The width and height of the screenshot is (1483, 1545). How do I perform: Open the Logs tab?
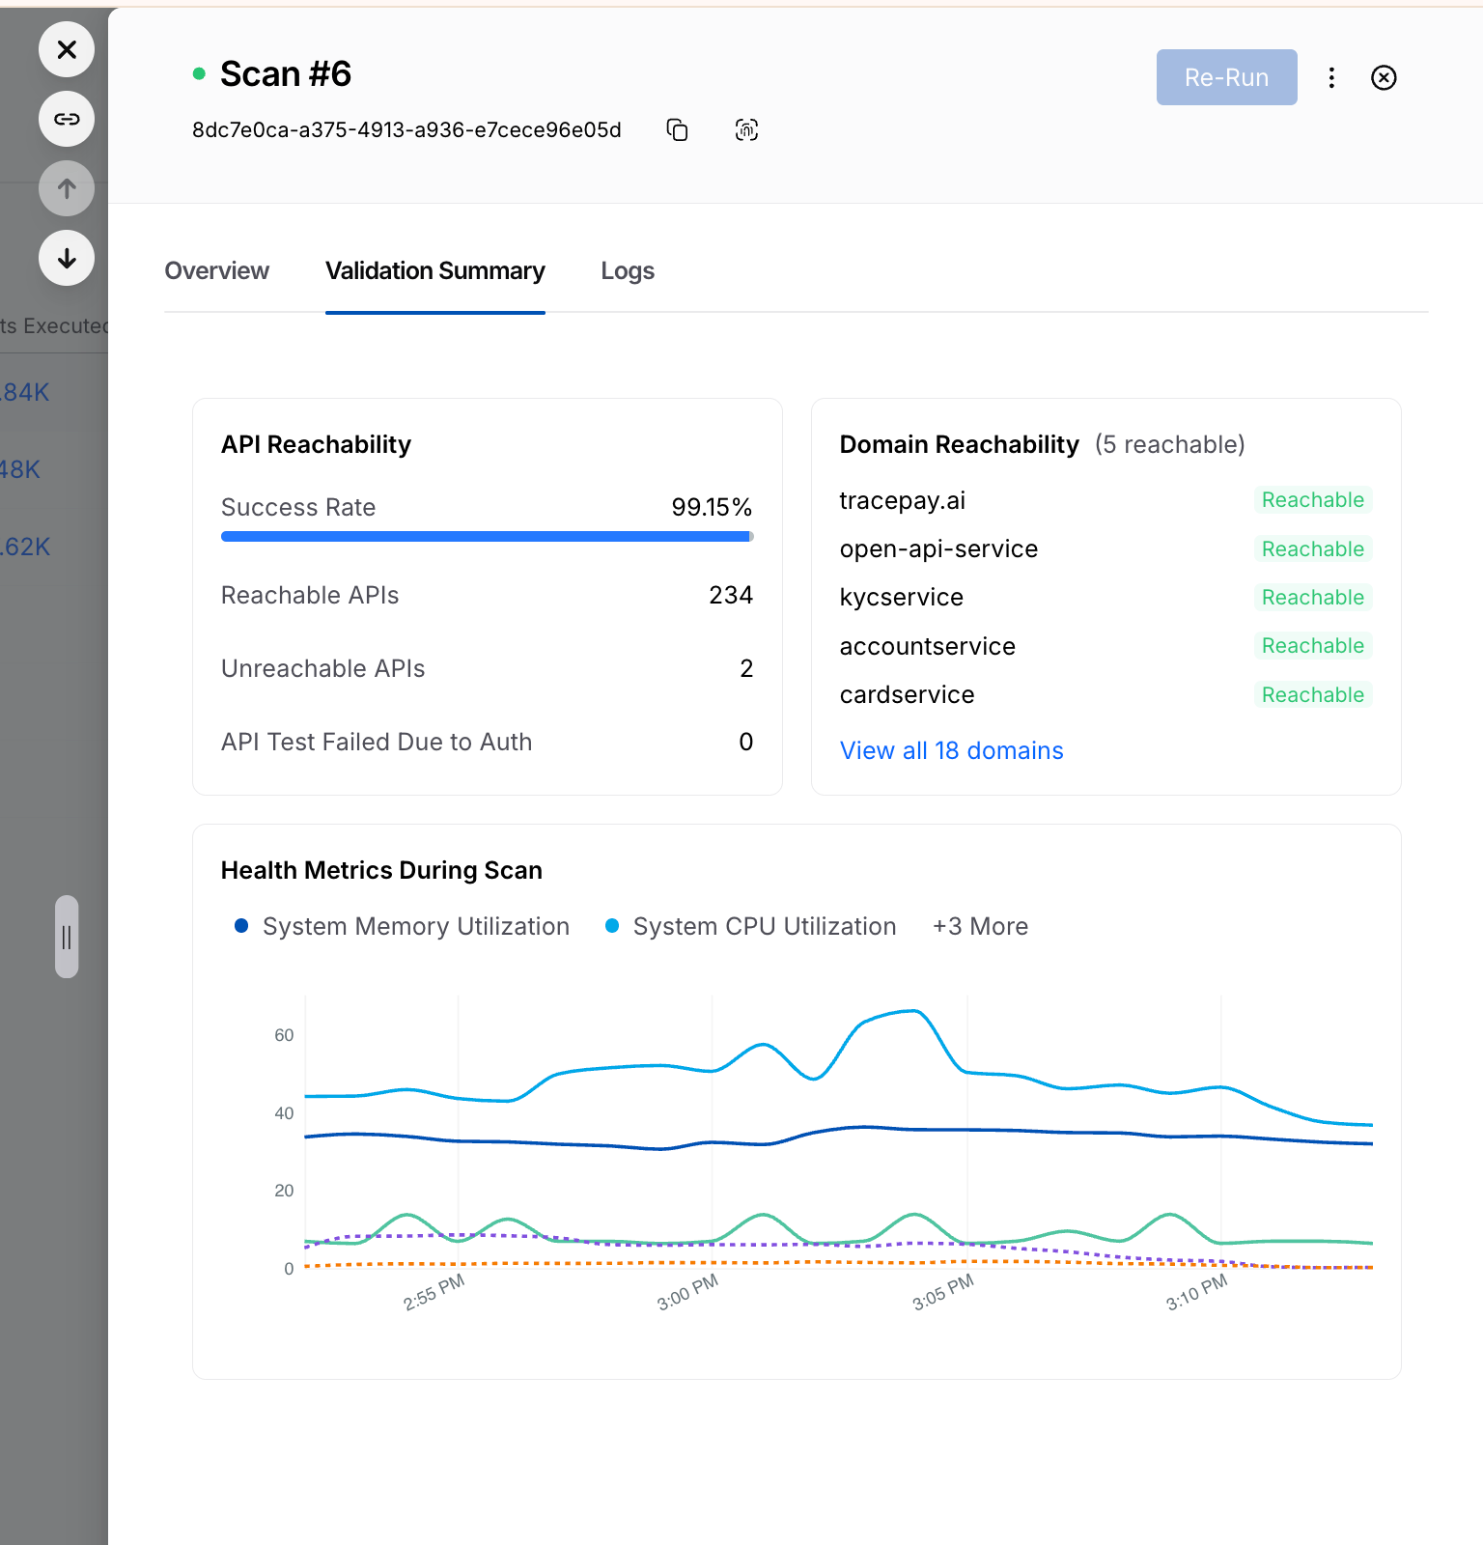(x=628, y=270)
